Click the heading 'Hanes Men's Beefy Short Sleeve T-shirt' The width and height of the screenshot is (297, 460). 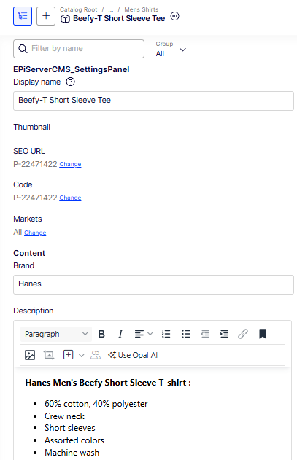106,383
